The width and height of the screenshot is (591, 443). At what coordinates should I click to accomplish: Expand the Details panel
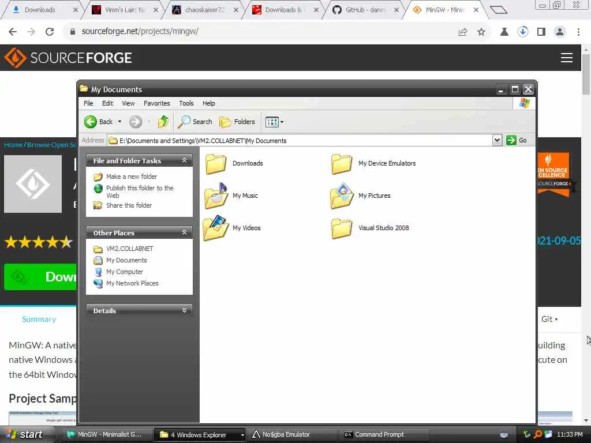pos(184,310)
